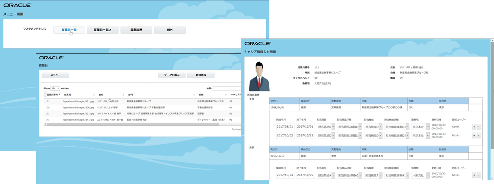The width and height of the screenshot is (494, 184).
Task: Open the 従業員一覧 menu button
Action: [x=69, y=30]
